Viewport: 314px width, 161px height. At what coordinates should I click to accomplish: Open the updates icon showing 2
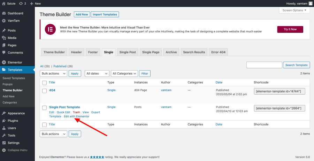21,3
